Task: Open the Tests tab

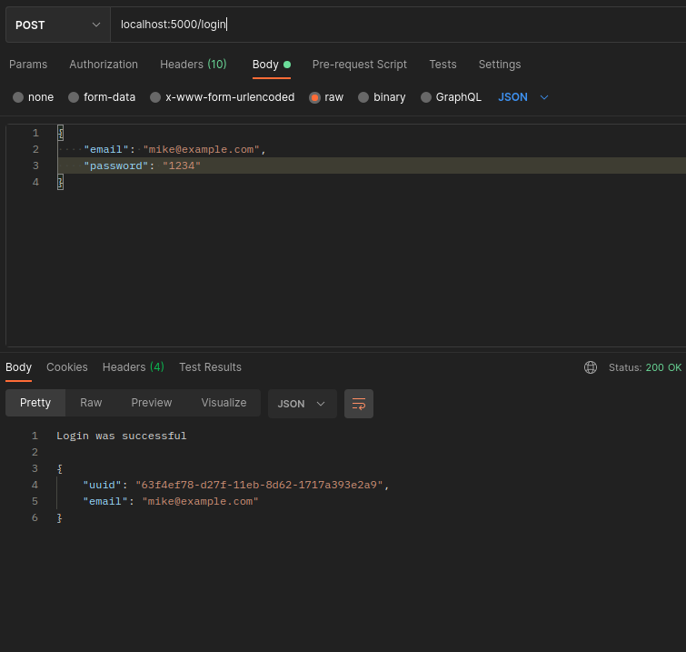Action: coord(442,65)
